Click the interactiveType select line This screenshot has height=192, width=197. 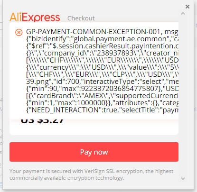click(x=102, y=82)
